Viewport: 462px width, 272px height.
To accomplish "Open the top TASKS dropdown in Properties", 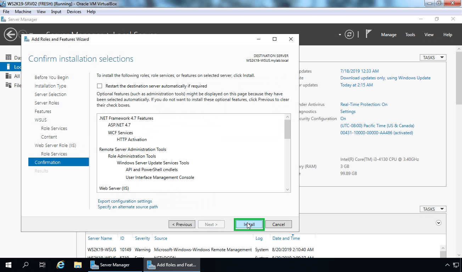I will point(433,57).
